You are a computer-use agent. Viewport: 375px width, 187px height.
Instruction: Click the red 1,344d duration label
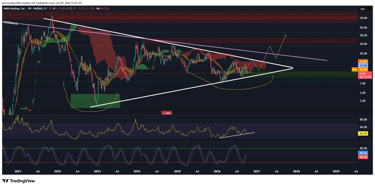(166, 113)
